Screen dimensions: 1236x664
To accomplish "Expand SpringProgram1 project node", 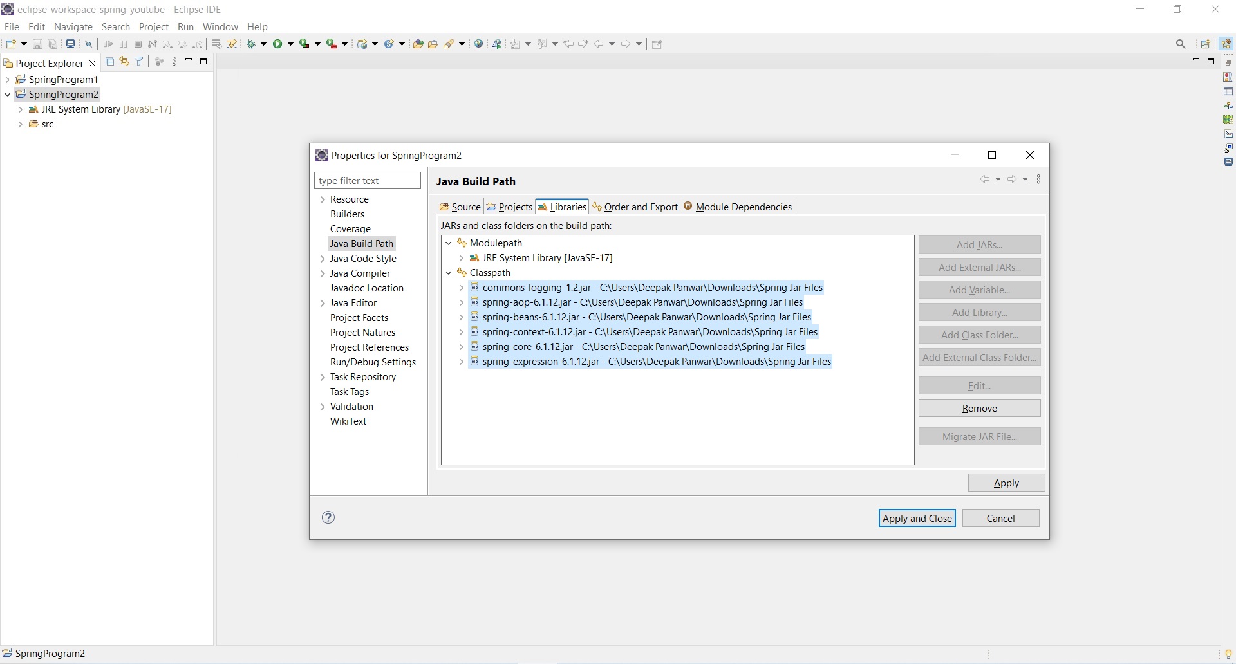I will 8,80.
